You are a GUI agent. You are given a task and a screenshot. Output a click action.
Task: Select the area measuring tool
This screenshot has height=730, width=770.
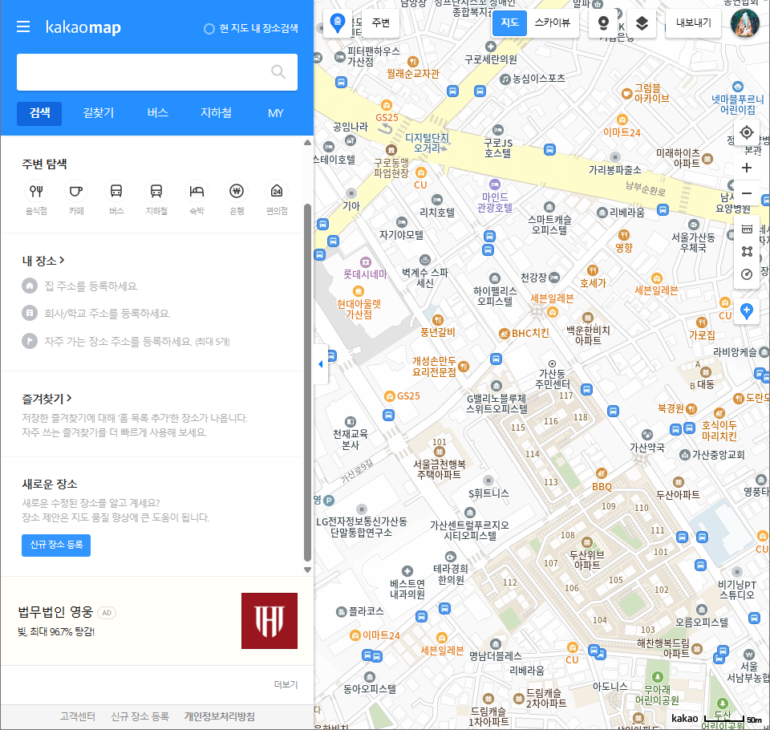747,252
